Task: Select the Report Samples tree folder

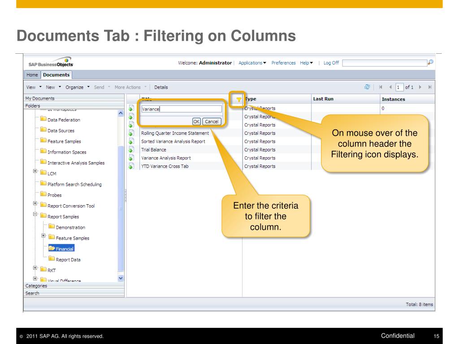Action: (63, 216)
